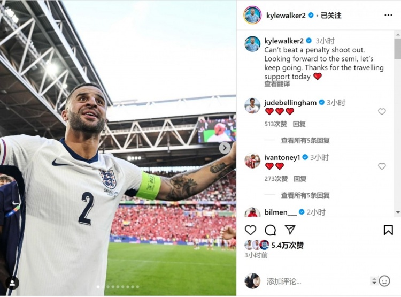The height and width of the screenshot is (297, 401).
Task: Show tagged people icon on photo
Action: [x=12, y=283]
